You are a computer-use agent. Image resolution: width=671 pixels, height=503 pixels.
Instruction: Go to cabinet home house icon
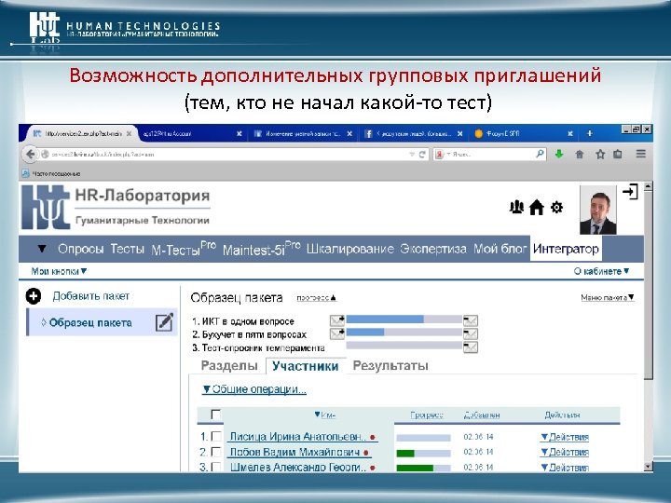[536, 208]
